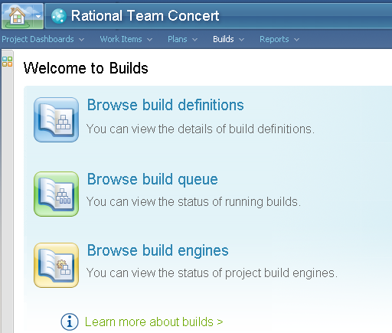The height and width of the screenshot is (333, 392).
Task: Expand the Work Items dropdown arrow
Action: pyautogui.click(x=150, y=40)
